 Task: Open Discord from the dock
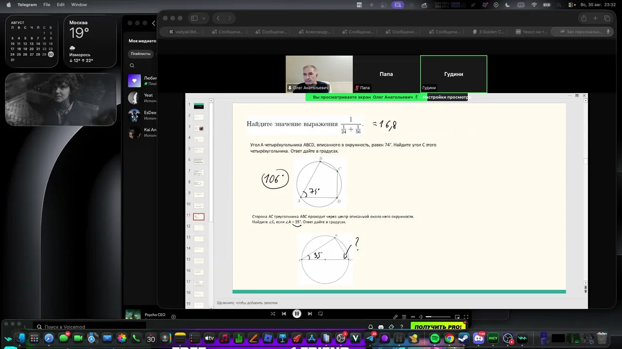pos(479,338)
